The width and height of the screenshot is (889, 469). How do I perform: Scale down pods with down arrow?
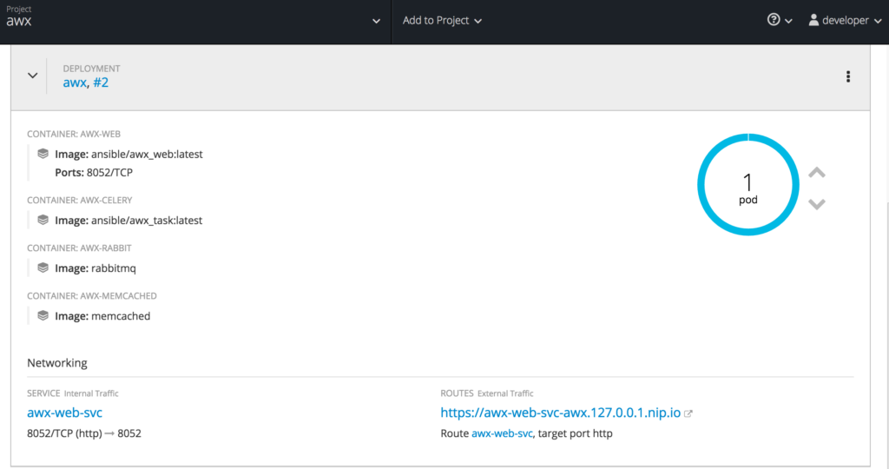click(x=816, y=204)
